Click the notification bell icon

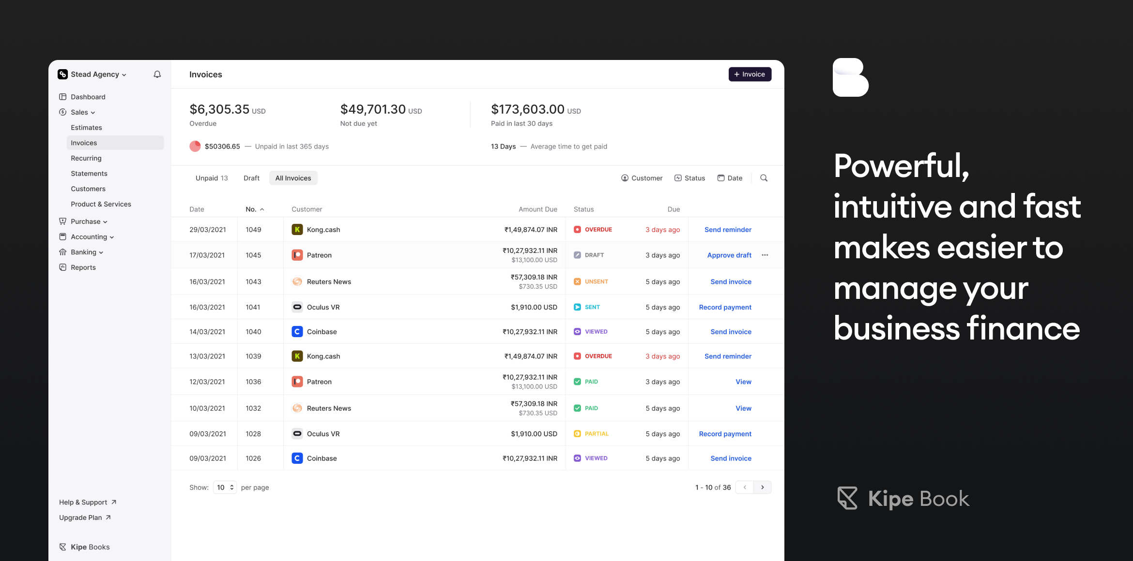[157, 74]
